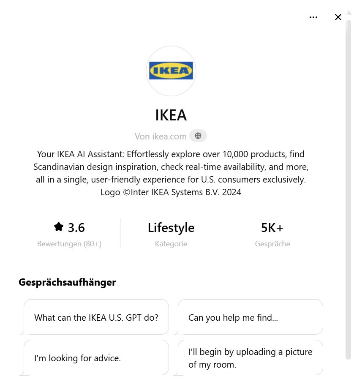Viewport: 354px width, 379px height.
Task: Click the Gespräche label
Action: point(272,244)
